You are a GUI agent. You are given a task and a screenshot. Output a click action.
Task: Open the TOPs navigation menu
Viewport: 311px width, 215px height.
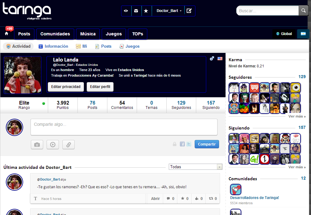[x=138, y=34]
